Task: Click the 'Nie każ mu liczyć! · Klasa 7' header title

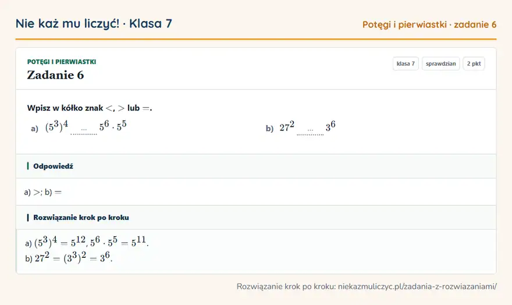Action: point(94,23)
